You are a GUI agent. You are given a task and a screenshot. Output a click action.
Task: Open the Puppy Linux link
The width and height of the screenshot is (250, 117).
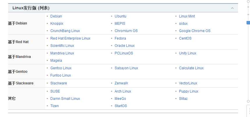coord(189,91)
